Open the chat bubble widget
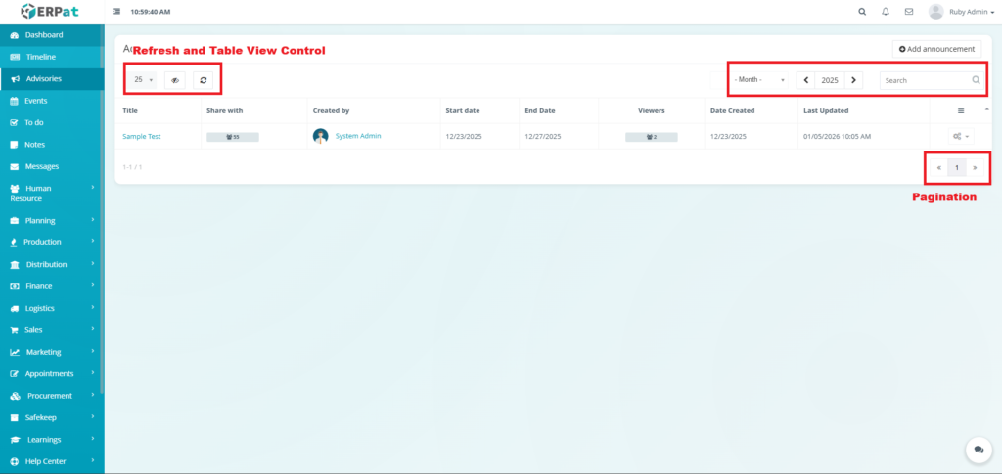 (979, 450)
